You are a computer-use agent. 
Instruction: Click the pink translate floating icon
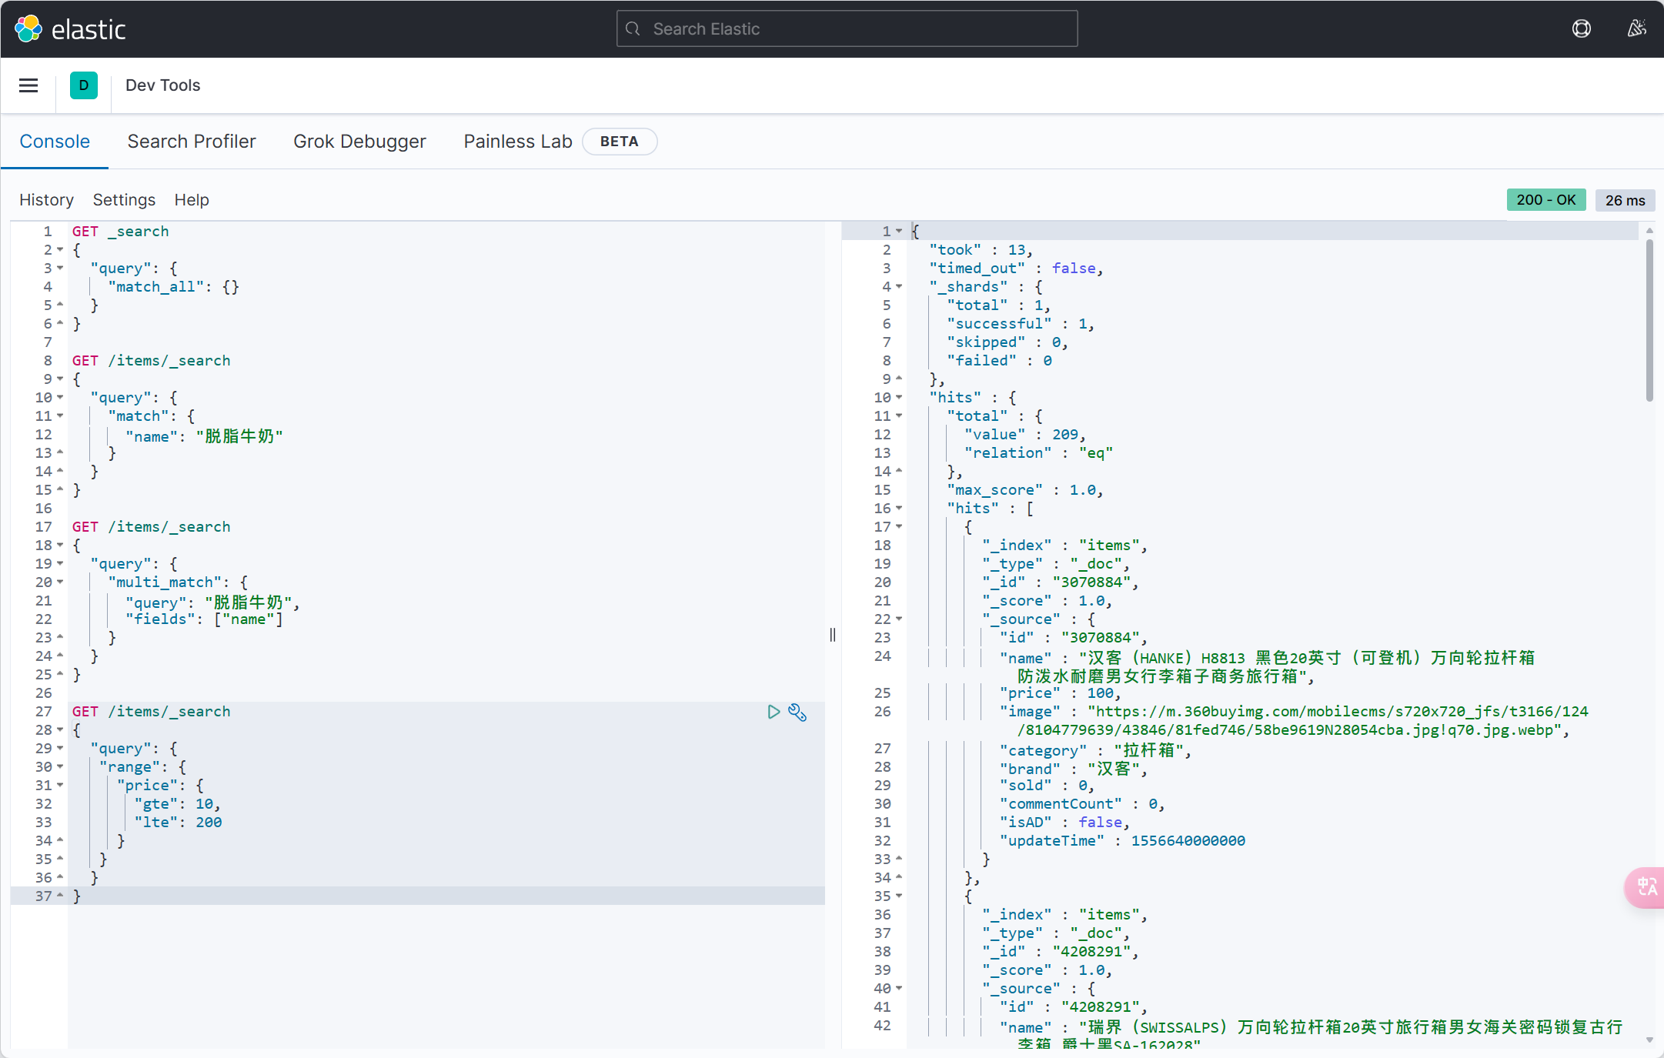[1646, 887]
